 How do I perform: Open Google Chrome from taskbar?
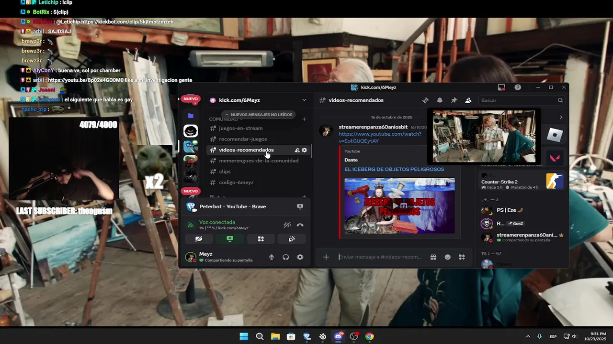tap(369, 336)
